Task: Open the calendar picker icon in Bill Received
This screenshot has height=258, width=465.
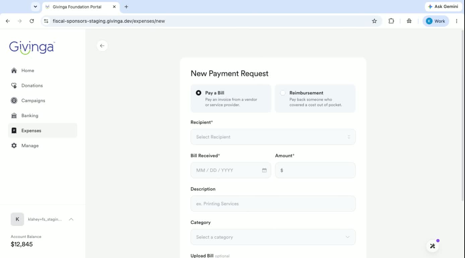Action: click(x=264, y=170)
